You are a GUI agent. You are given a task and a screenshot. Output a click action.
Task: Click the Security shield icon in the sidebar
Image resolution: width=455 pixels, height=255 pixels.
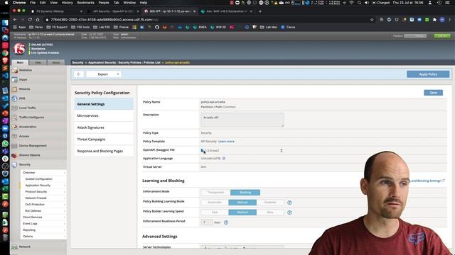[x=15, y=164]
